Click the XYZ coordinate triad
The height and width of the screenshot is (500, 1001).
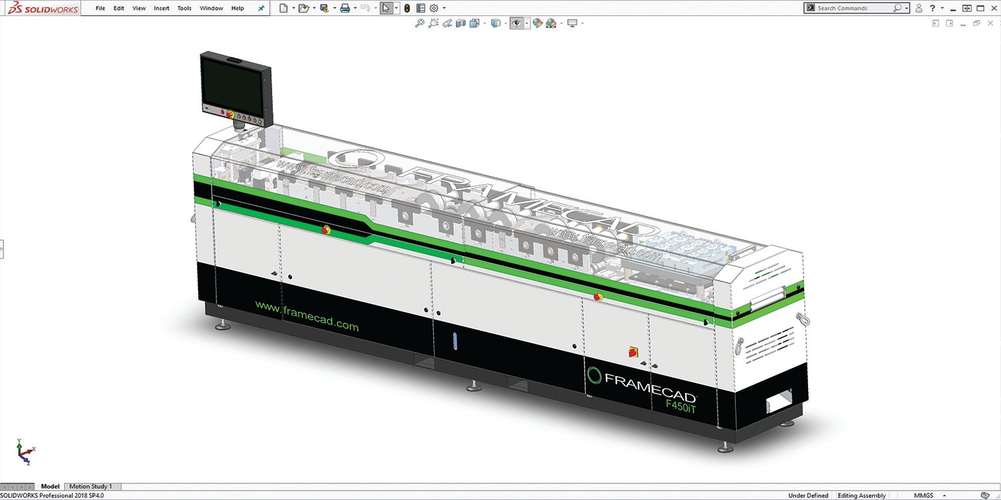(25, 451)
